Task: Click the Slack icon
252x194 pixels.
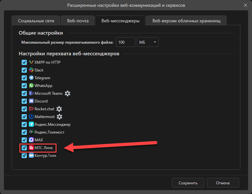Action: (31, 70)
